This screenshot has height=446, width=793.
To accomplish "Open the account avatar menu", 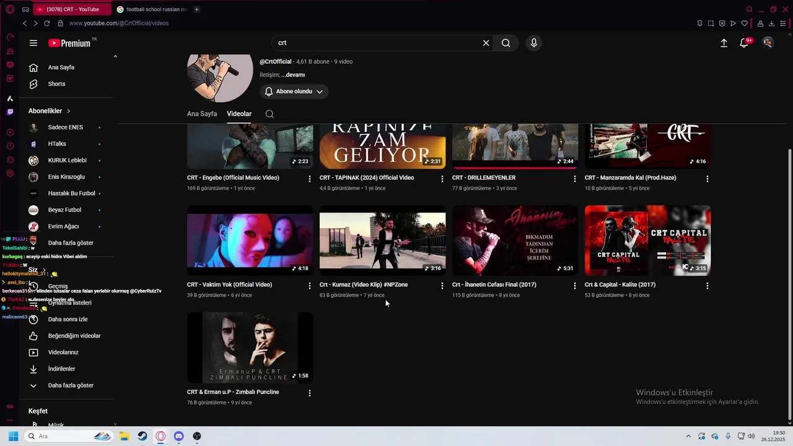I will (x=768, y=43).
